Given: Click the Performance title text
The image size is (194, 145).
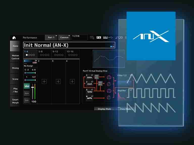Looking at the screenshot, I should point(30,38).
